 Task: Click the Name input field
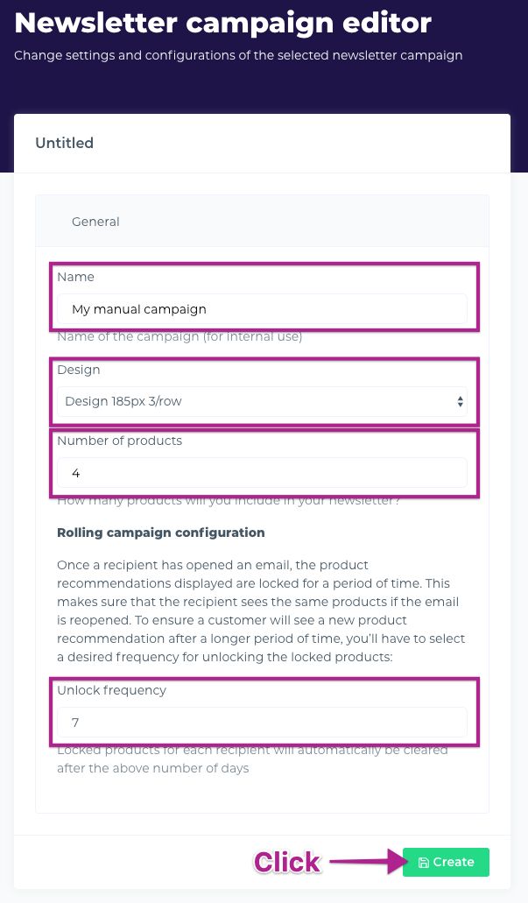[x=262, y=309]
